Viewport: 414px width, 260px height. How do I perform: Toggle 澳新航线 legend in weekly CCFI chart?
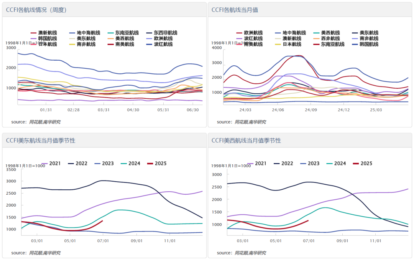pyautogui.click(x=44, y=33)
